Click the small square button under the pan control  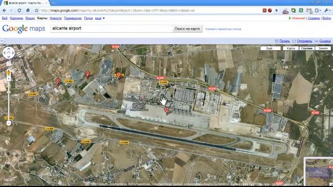click(9, 63)
